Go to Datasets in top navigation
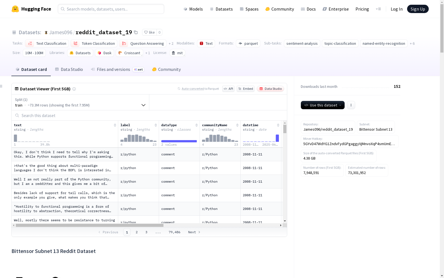 click(221, 9)
